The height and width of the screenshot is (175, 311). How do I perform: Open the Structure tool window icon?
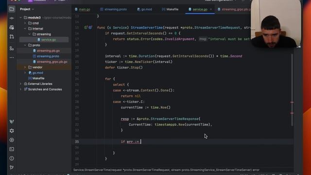[x=12, y=48]
